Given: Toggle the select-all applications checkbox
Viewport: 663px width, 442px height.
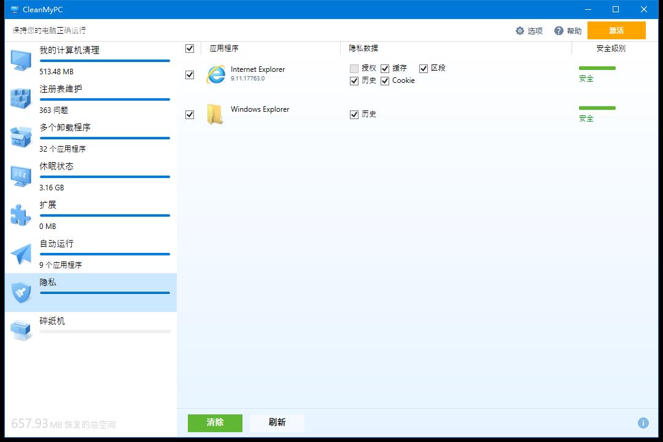Looking at the screenshot, I should (x=190, y=48).
